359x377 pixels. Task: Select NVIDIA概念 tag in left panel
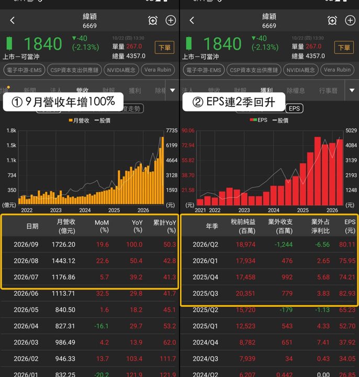(121, 70)
